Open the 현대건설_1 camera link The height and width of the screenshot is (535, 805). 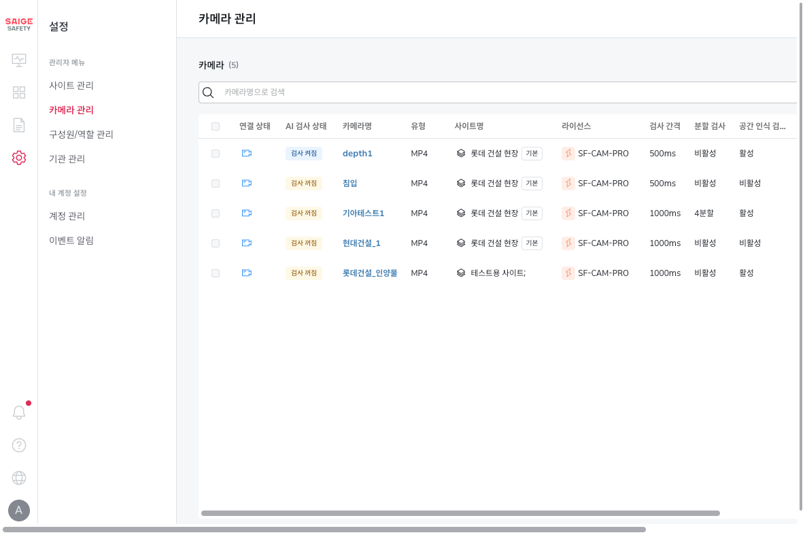coord(362,243)
